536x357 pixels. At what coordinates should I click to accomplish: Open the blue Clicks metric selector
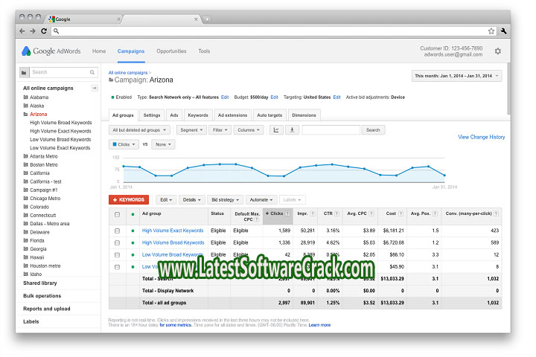[124, 144]
